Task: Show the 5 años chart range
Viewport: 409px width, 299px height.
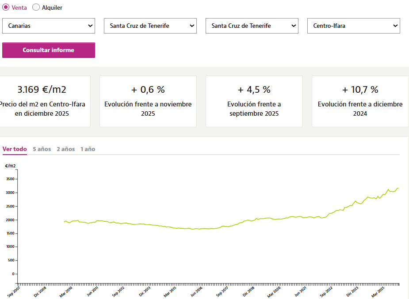Action: 42,149
